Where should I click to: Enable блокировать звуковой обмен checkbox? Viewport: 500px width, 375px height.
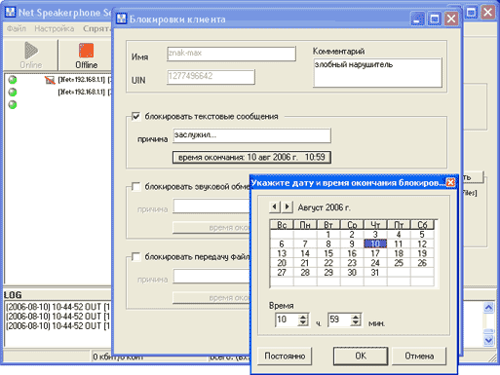pyautogui.click(x=135, y=187)
